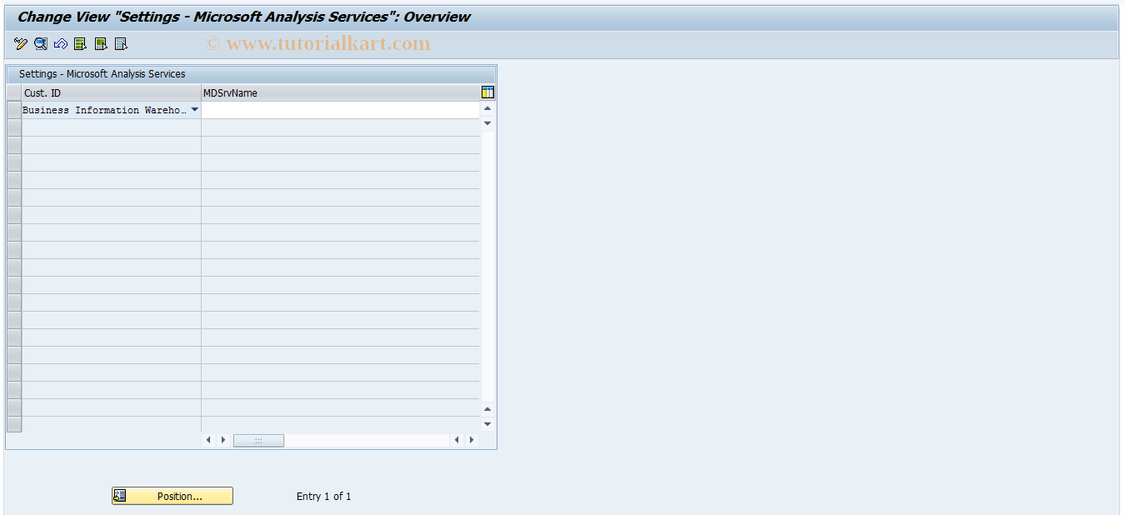The width and height of the screenshot is (1125, 515).
Task: Open the find/details magnifier icon
Action: [x=41, y=44]
